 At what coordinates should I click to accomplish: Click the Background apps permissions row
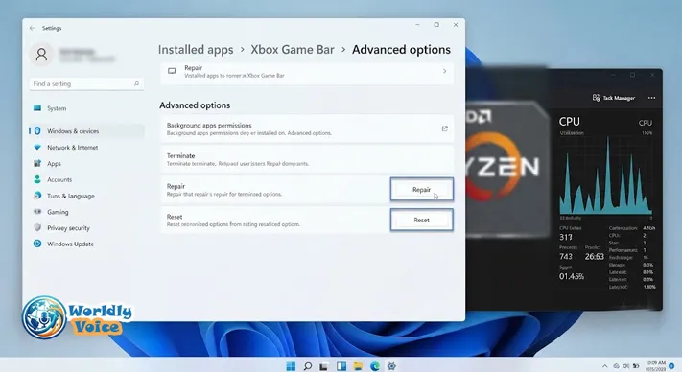pyautogui.click(x=307, y=128)
